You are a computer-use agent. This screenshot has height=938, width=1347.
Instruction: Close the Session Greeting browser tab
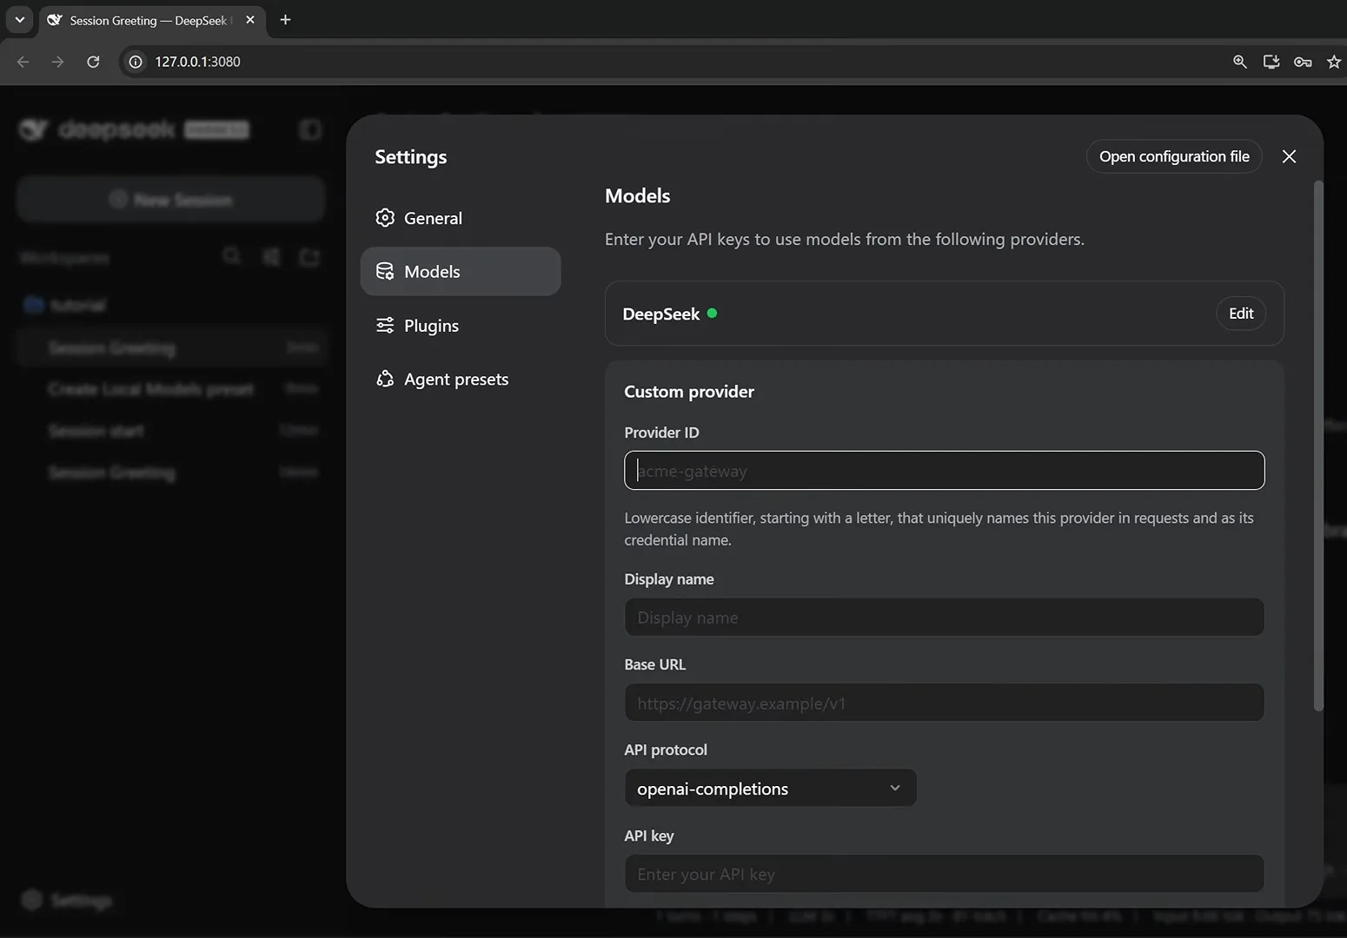tap(250, 19)
